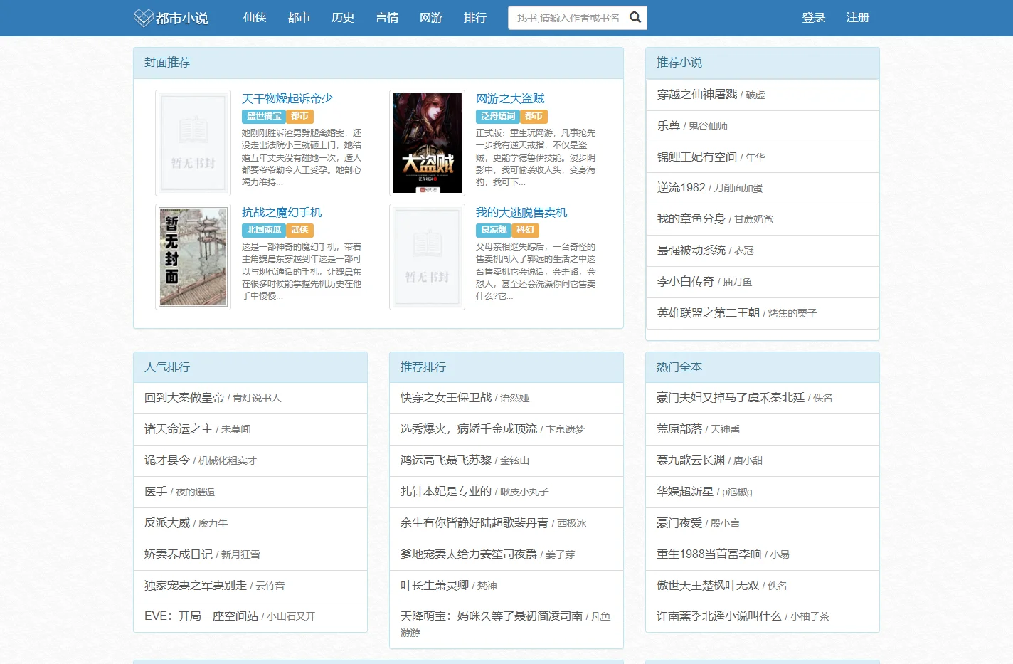The image size is (1013, 664).
Task: Click the orange 都市 tag under 网游之大盗贼
Action: 534,116
